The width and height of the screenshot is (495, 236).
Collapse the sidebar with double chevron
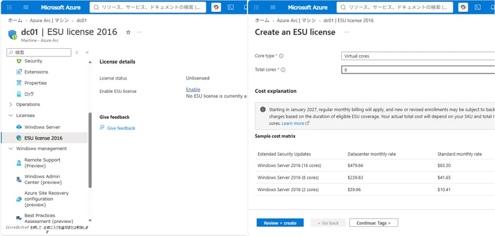(x=87, y=52)
